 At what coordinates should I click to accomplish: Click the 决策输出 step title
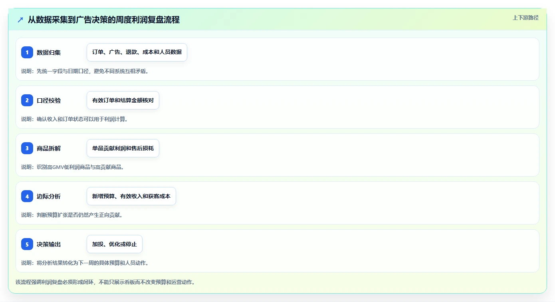pos(49,244)
